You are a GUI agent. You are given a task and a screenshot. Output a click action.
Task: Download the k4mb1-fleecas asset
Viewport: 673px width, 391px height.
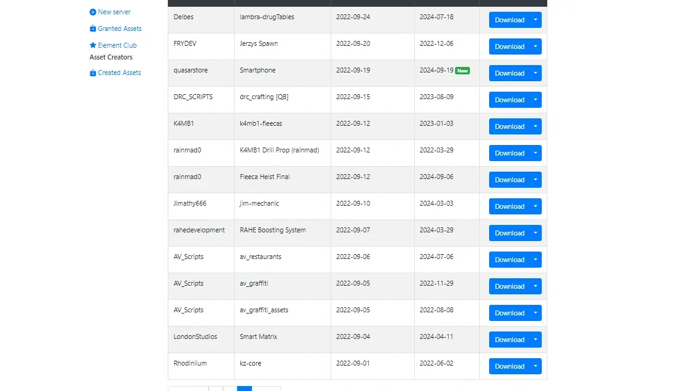point(510,126)
